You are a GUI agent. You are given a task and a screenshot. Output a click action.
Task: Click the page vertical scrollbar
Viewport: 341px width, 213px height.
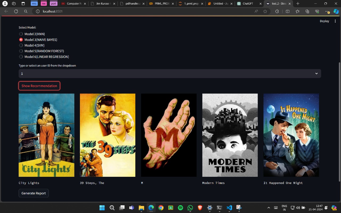(x=339, y=122)
